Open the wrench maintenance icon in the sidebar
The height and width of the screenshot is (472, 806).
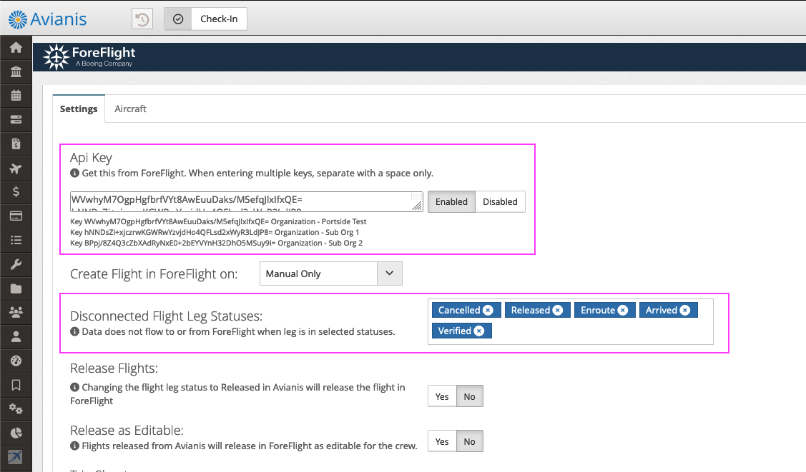(x=16, y=264)
